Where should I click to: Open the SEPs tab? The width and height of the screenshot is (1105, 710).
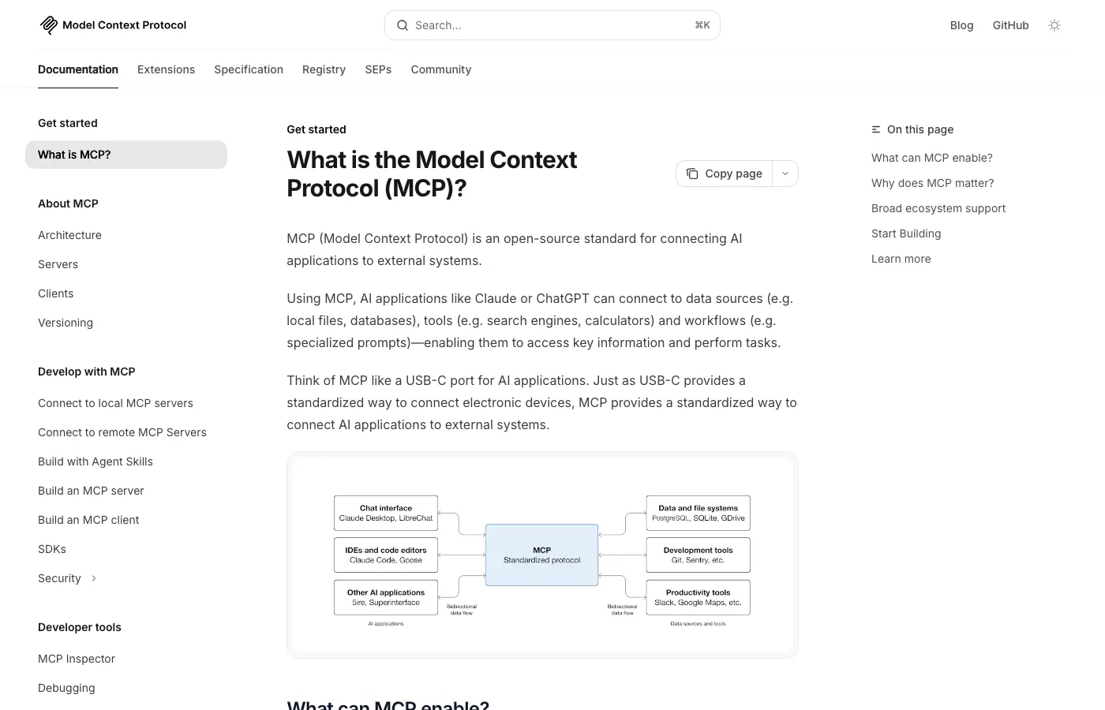378,69
